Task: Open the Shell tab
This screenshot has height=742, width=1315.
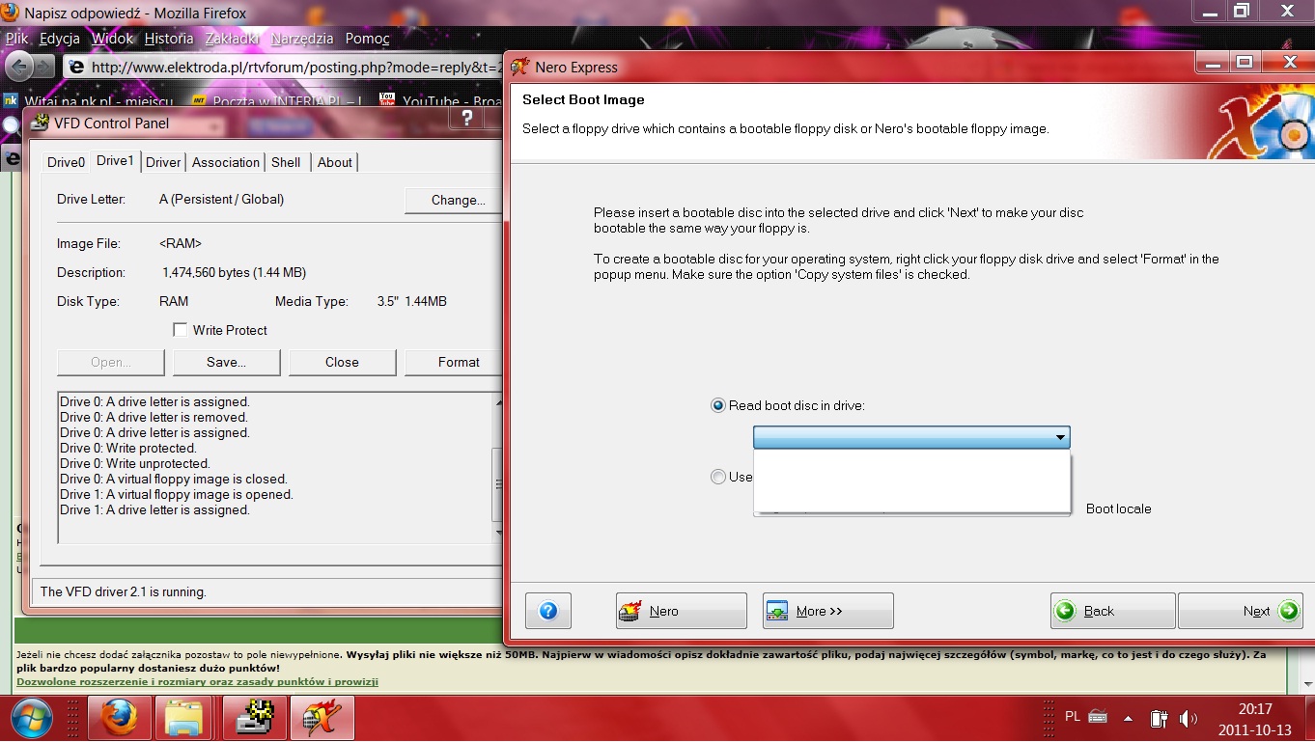Action: pos(286,162)
